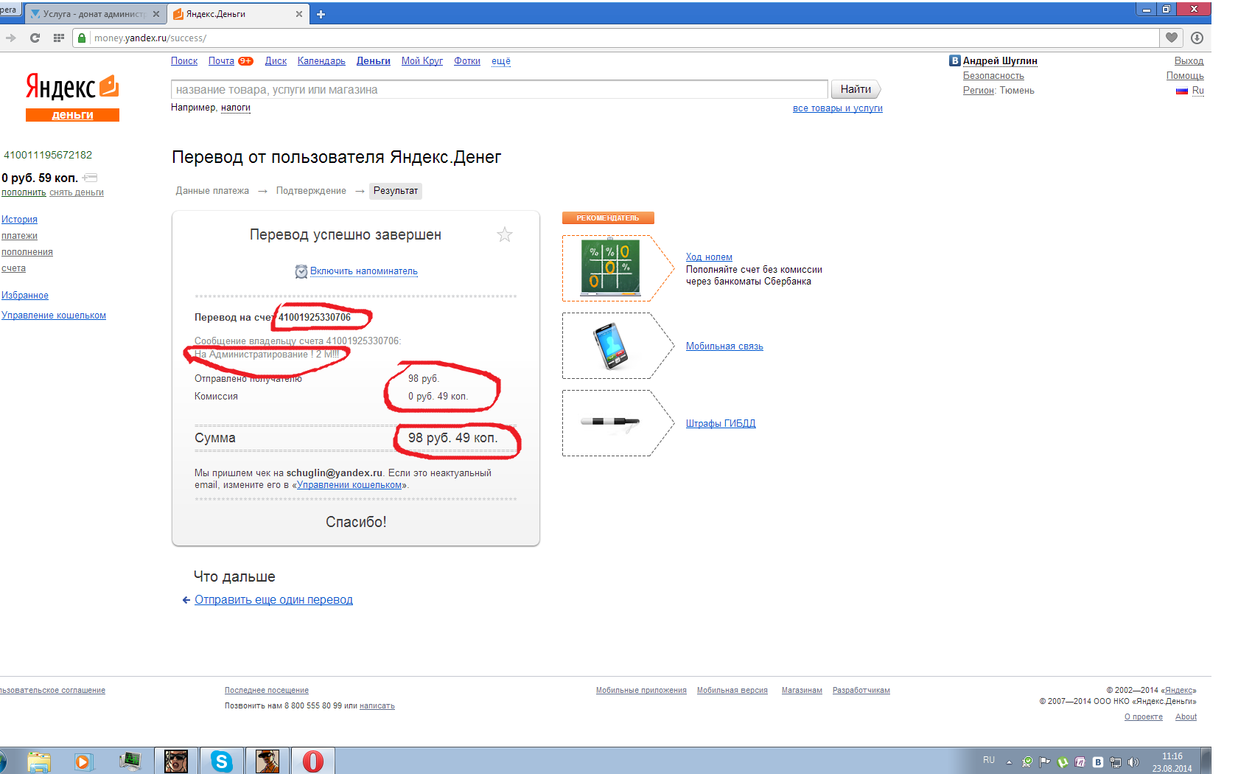Open Skype from the taskbar
Viewport: 1238px width, 774px height.
coord(221,761)
